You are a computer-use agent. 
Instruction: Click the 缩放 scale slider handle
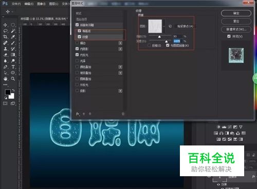[x=159, y=36]
